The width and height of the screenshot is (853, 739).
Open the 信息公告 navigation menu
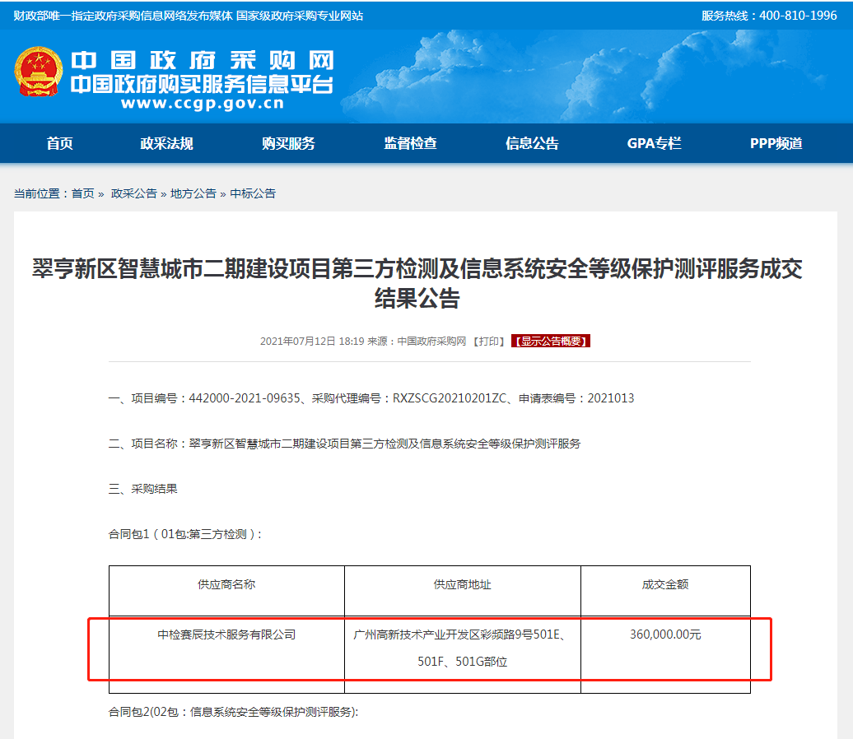pyautogui.click(x=532, y=143)
